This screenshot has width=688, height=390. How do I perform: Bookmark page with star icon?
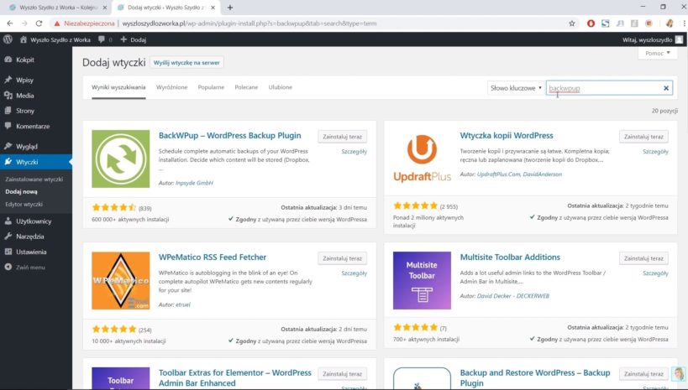pos(572,23)
